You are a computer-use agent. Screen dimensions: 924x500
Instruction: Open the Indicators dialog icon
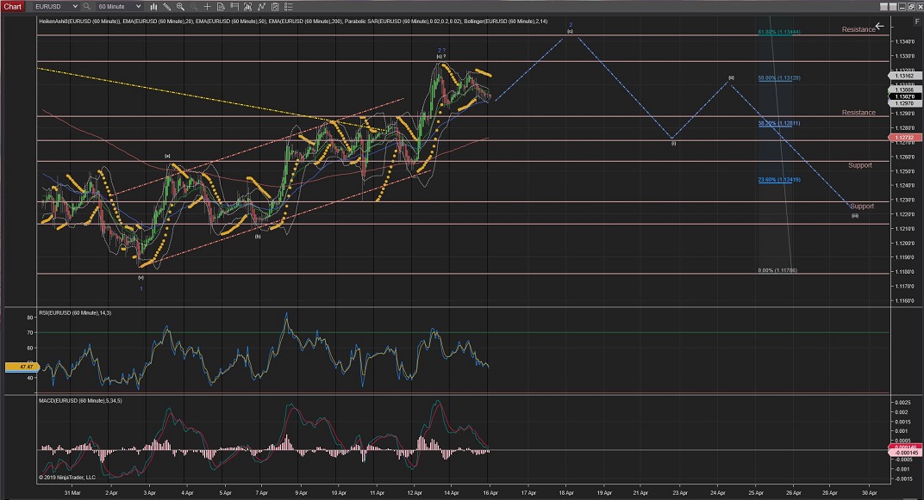pos(247,6)
